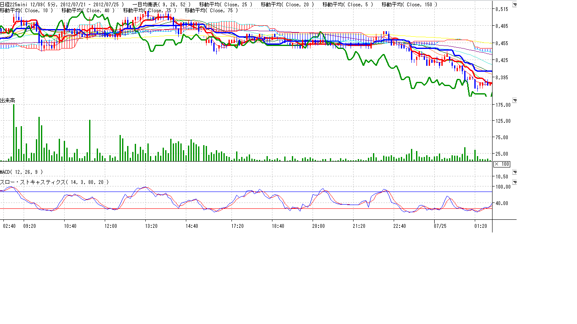The width and height of the screenshot is (577, 324).
Task: Click the MACD( 12, 26, 9 ) label
Action: click(21, 172)
